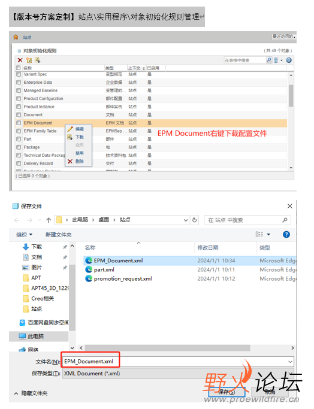The height and width of the screenshot is (409, 314).
Task: Check the Variant Spec row checkbox
Action: pos(18,74)
